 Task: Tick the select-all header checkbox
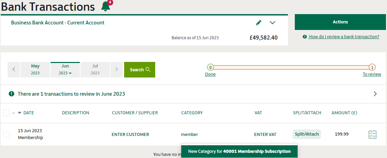6,113
